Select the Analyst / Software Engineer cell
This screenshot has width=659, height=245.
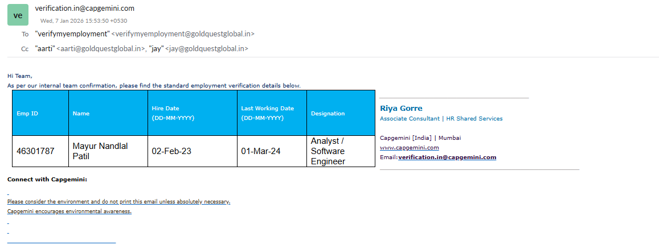pos(328,151)
